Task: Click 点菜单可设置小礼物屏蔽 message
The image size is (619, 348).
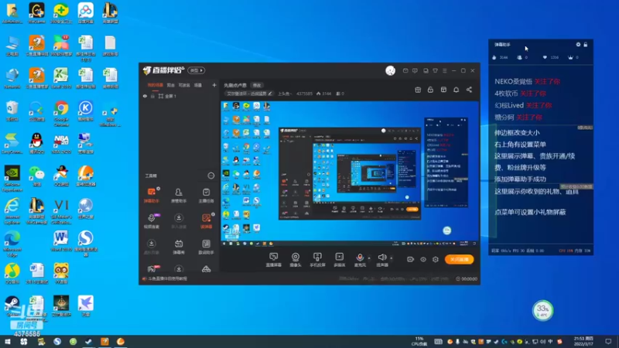Action: coord(530,212)
